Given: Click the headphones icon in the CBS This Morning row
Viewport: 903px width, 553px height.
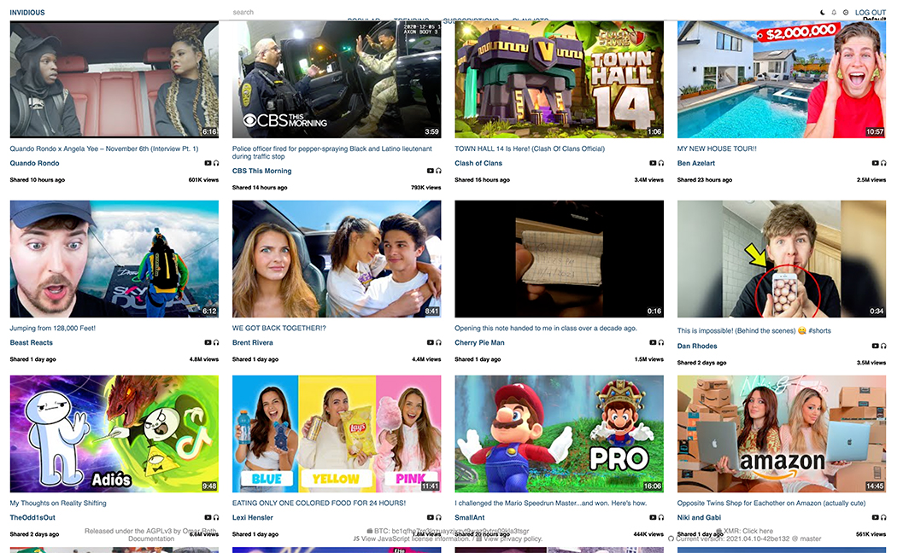Looking at the screenshot, I should [x=438, y=171].
